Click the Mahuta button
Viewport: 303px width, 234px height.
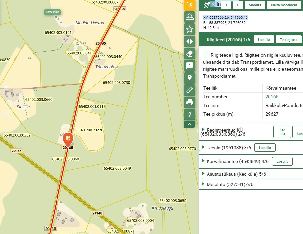click(x=255, y=5)
